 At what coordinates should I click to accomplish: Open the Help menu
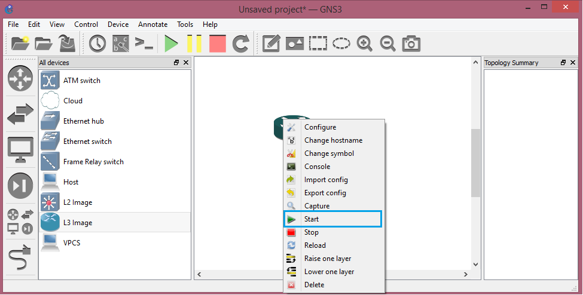pyautogui.click(x=210, y=24)
